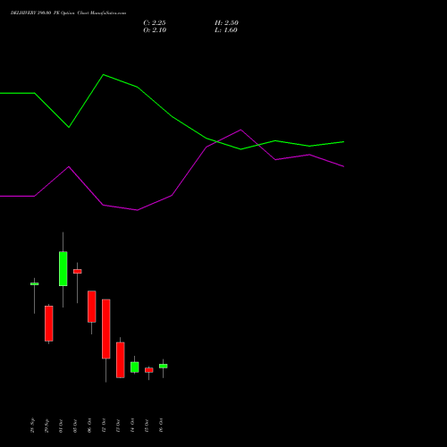Select the 13 Oct date label

[118, 426]
